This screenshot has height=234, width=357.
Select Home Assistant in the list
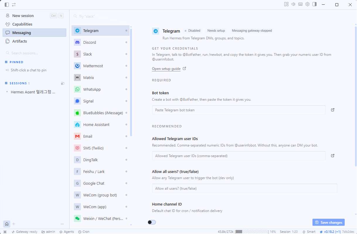[101, 124]
